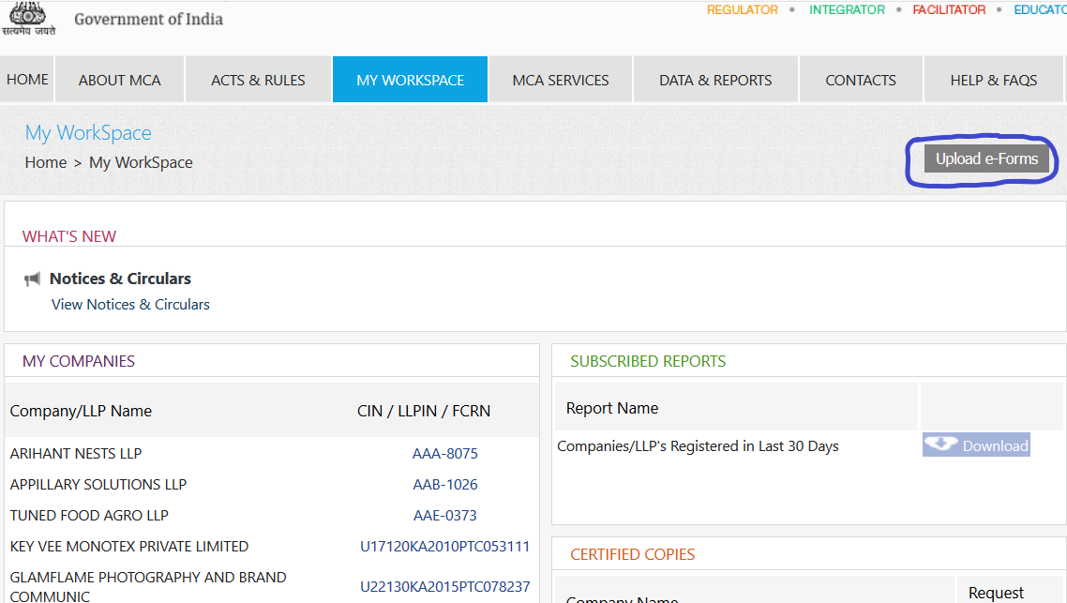Open CIN link AAA-8075
This screenshot has height=603, width=1067.
445,453
